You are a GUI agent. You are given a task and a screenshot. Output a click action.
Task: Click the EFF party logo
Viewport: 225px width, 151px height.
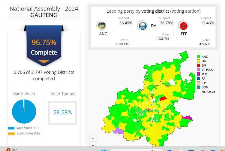[183, 26]
